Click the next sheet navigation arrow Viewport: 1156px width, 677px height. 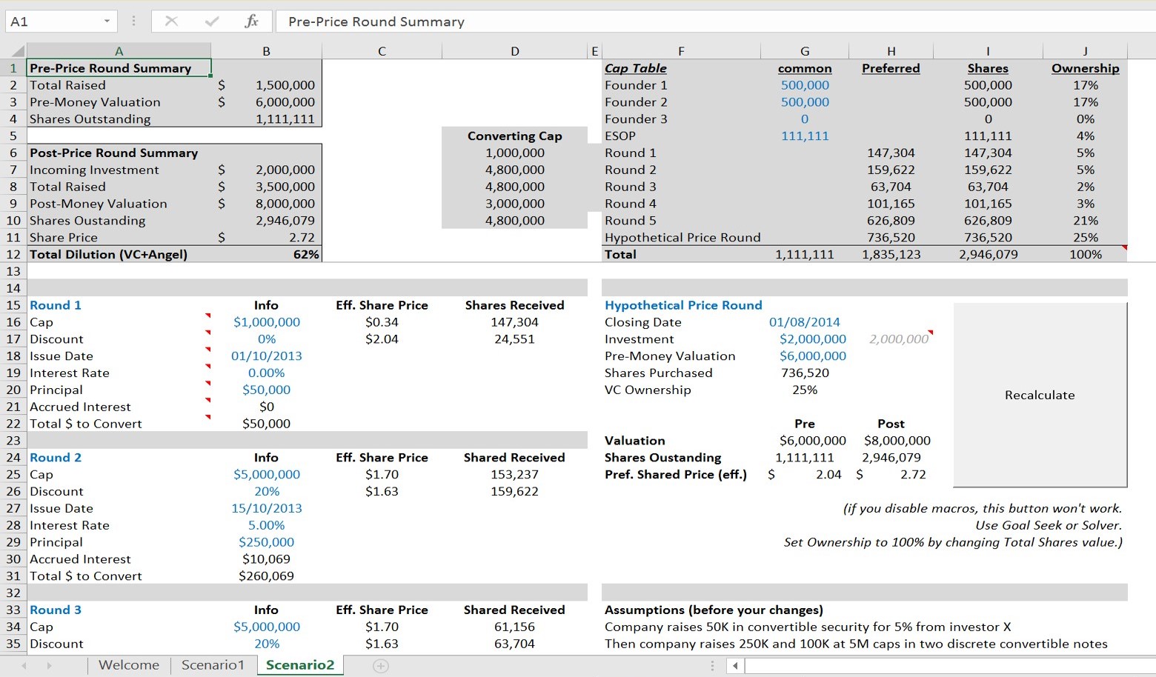49,666
